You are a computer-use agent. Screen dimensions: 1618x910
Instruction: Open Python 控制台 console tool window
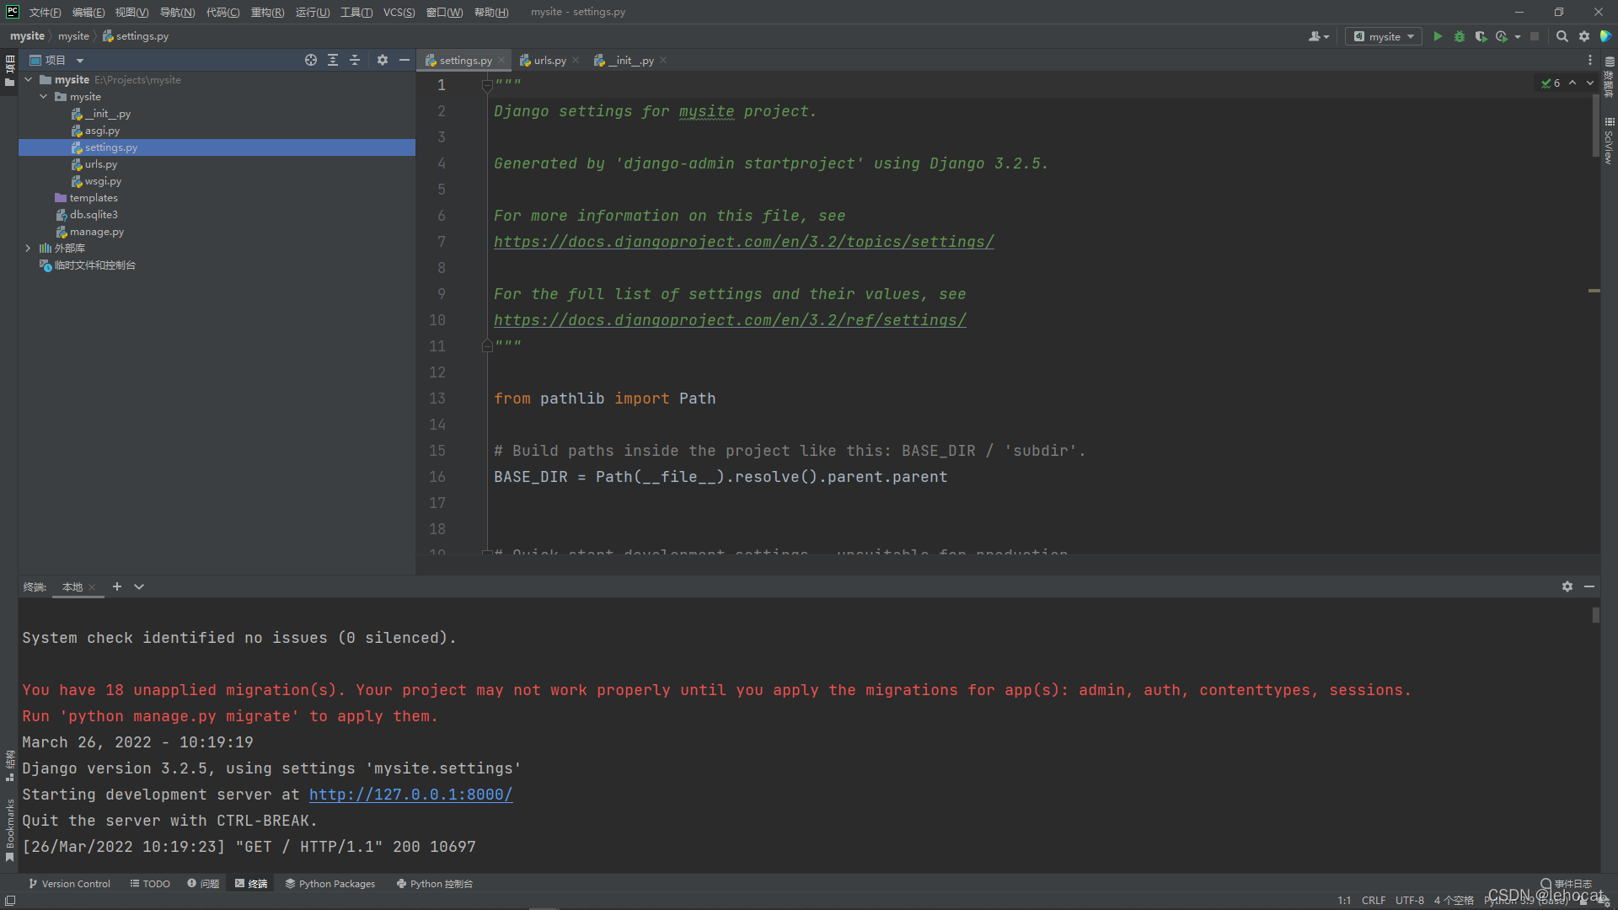(x=434, y=884)
